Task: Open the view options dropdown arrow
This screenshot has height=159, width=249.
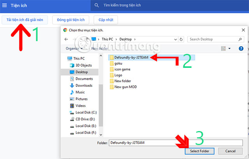Action: point(230,48)
